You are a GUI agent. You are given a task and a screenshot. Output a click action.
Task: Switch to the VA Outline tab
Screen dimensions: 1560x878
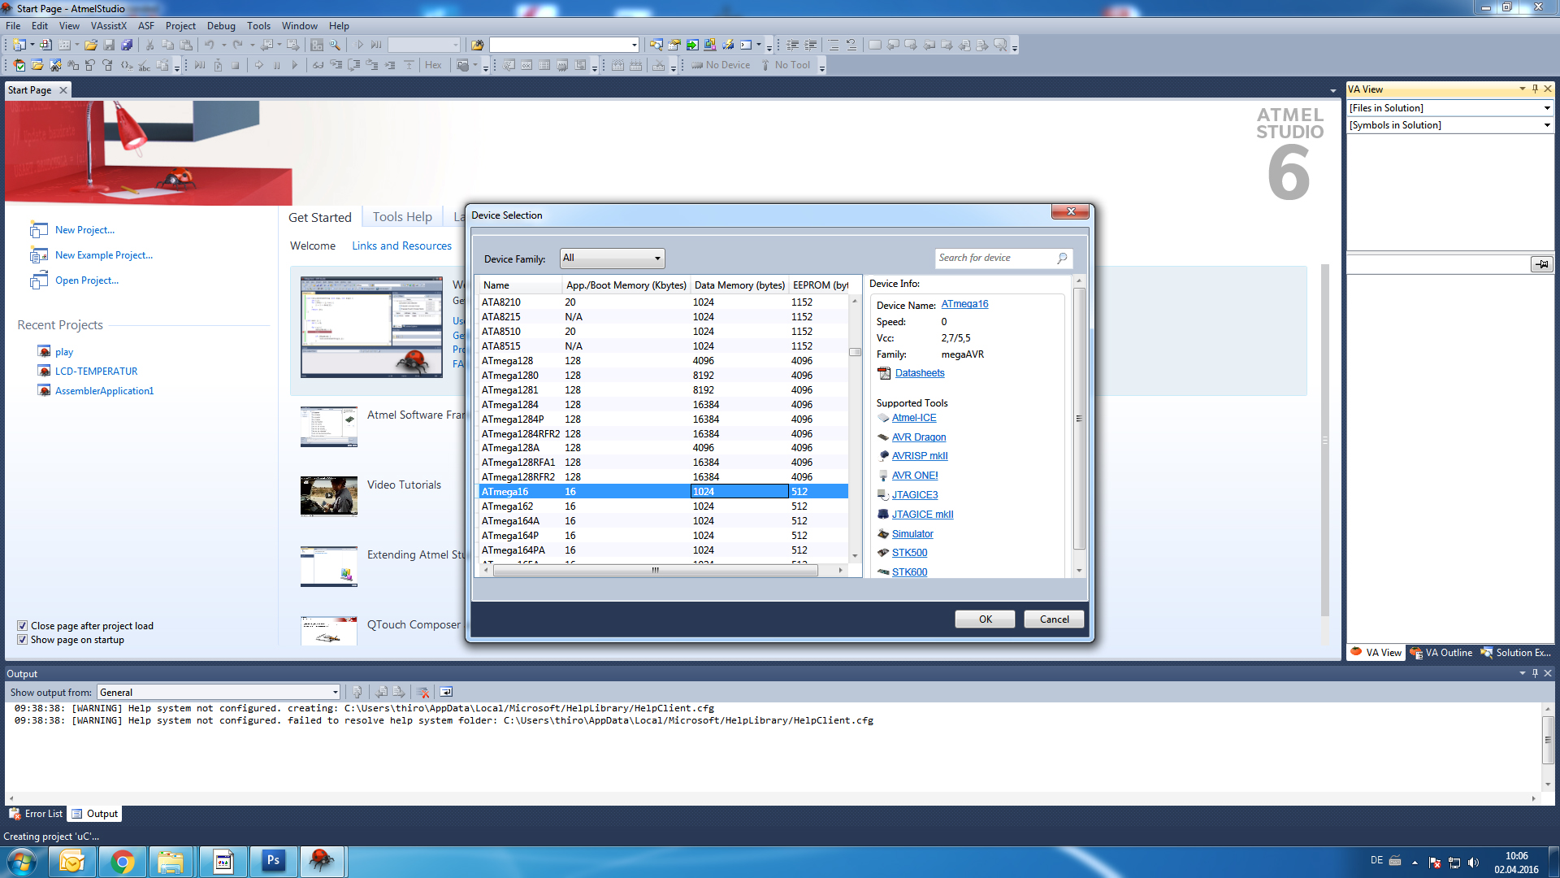point(1441,653)
